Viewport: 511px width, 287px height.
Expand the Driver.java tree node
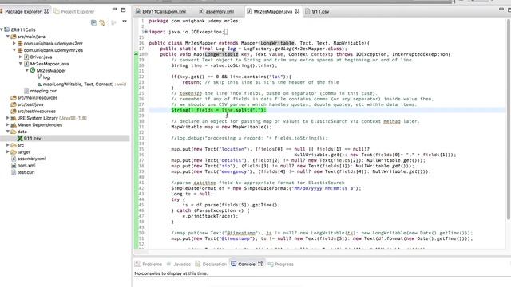pyautogui.click(x=21, y=57)
